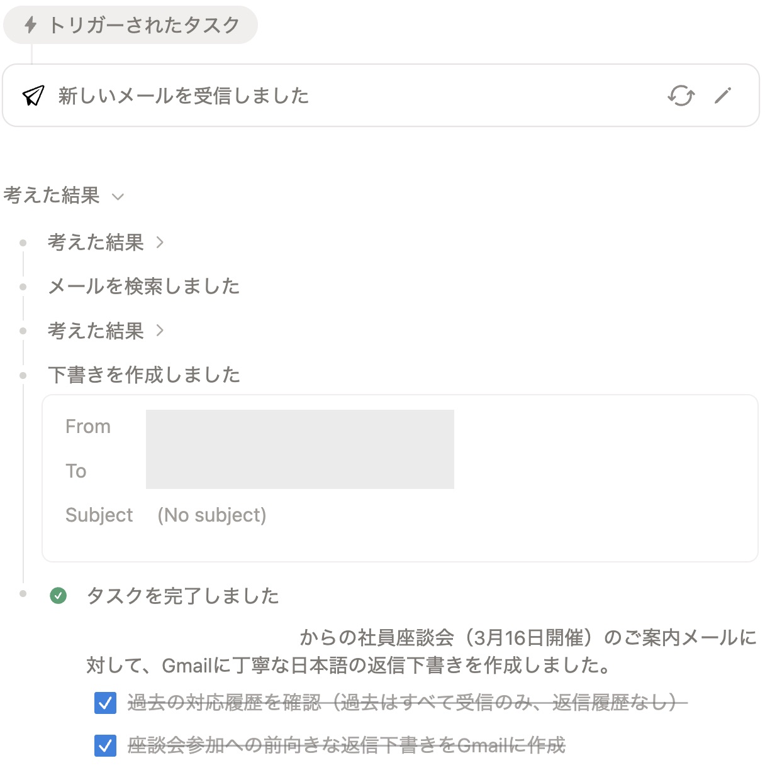Click the redacted From recipient area

click(x=299, y=426)
